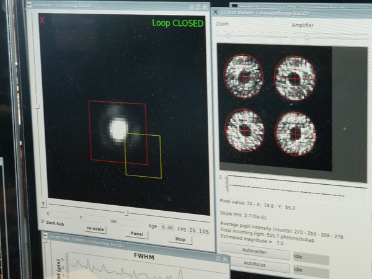Close the VisAO Plot FWHM window

tap(225, 259)
